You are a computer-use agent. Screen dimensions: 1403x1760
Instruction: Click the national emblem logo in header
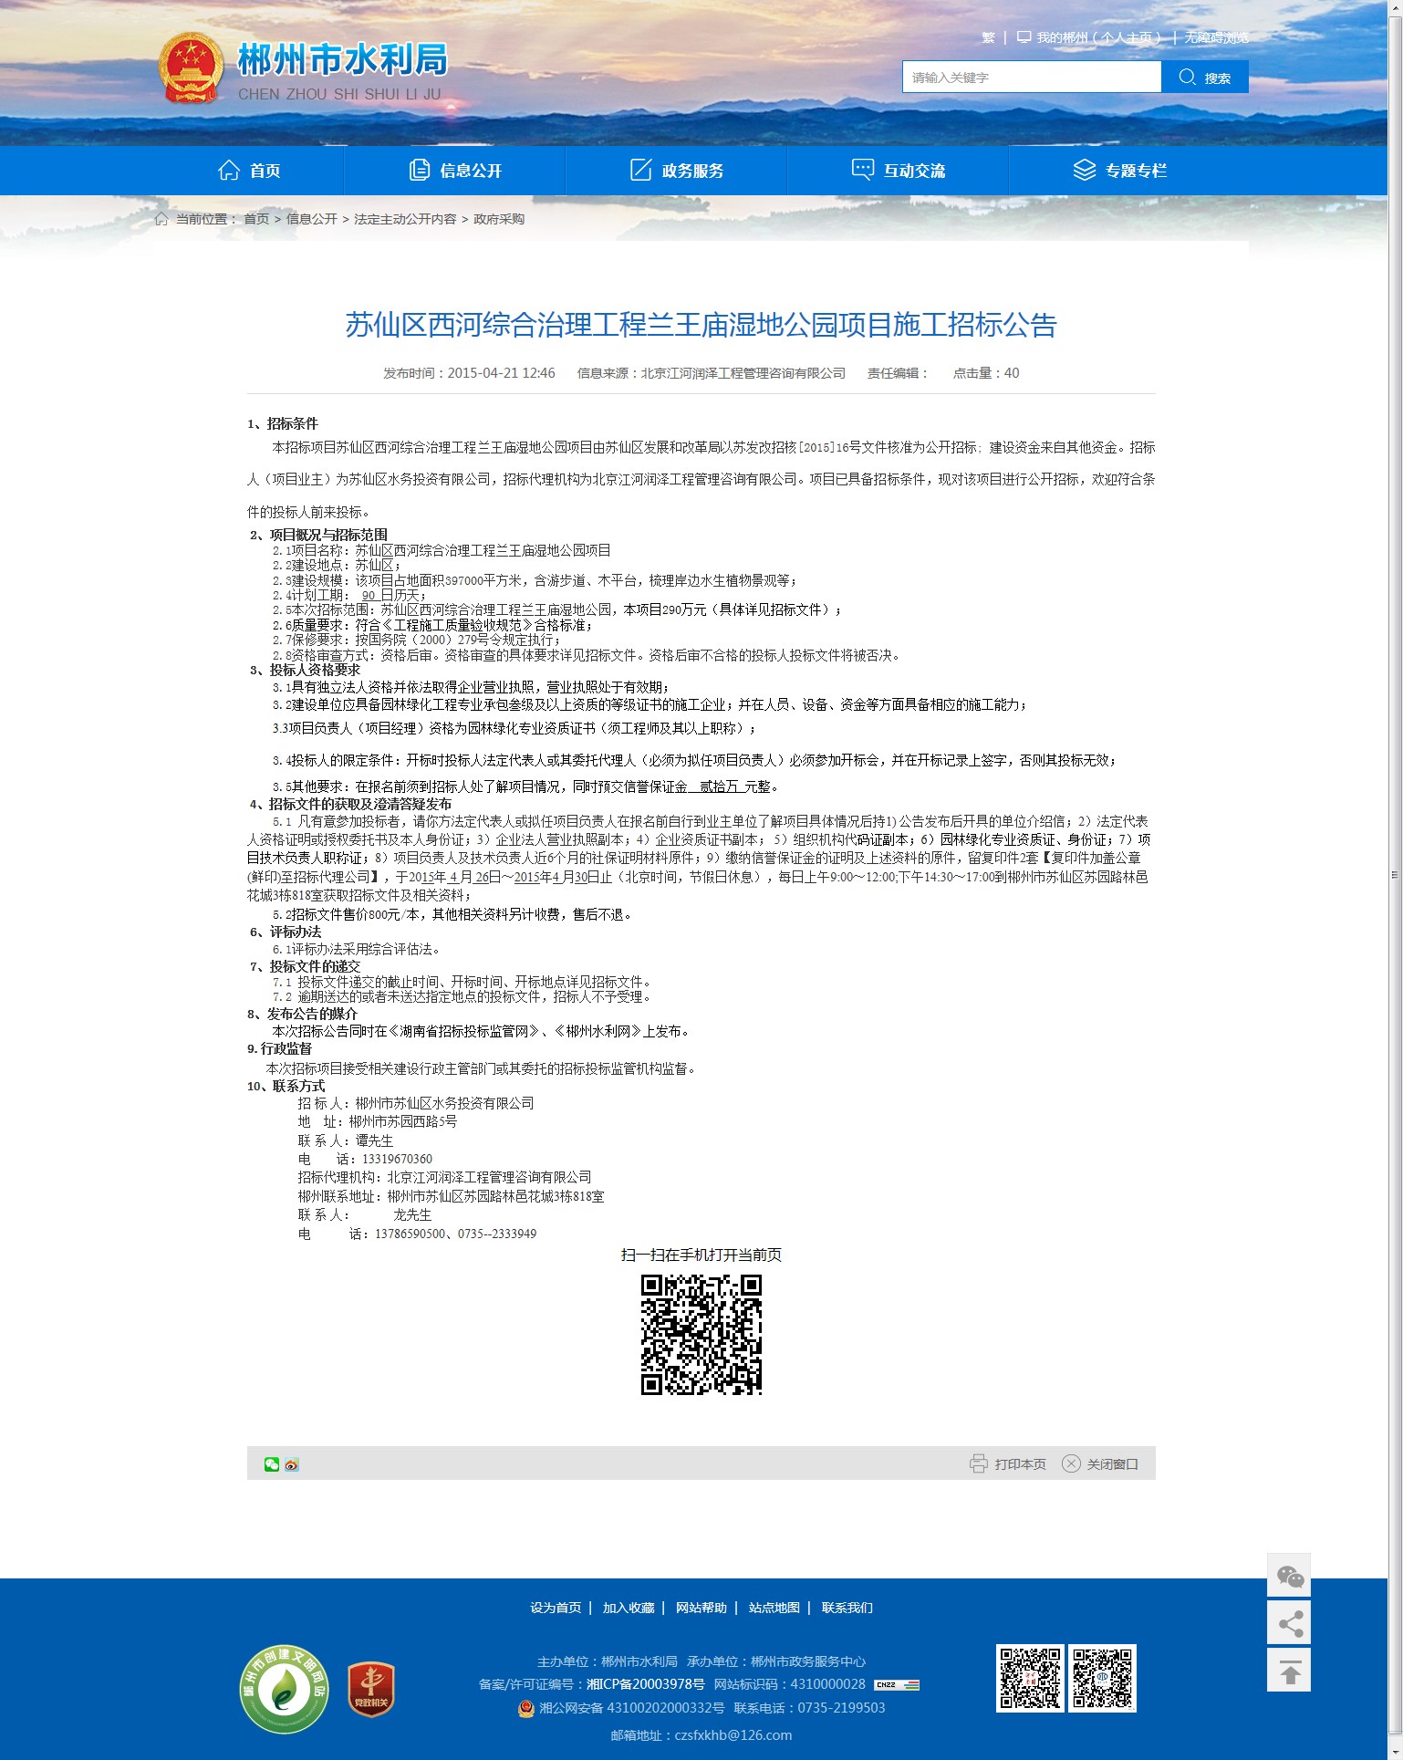(191, 68)
